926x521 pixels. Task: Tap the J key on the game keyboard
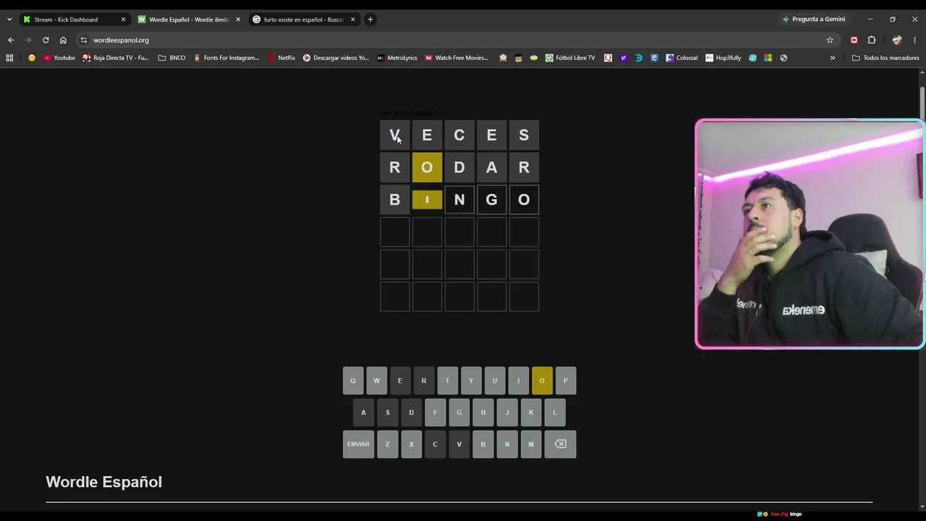click(506, 412)
